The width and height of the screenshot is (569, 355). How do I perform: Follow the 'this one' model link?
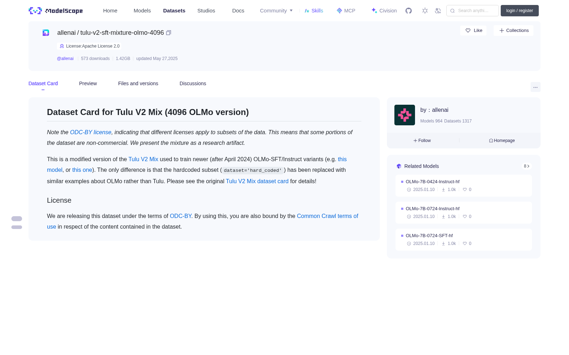82,170
